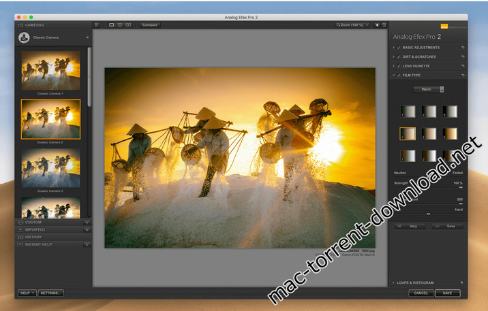Toggle the Film Type checkbox
Image resolution: width=488 pixels, height=311 pixels.
coord(399,75)
